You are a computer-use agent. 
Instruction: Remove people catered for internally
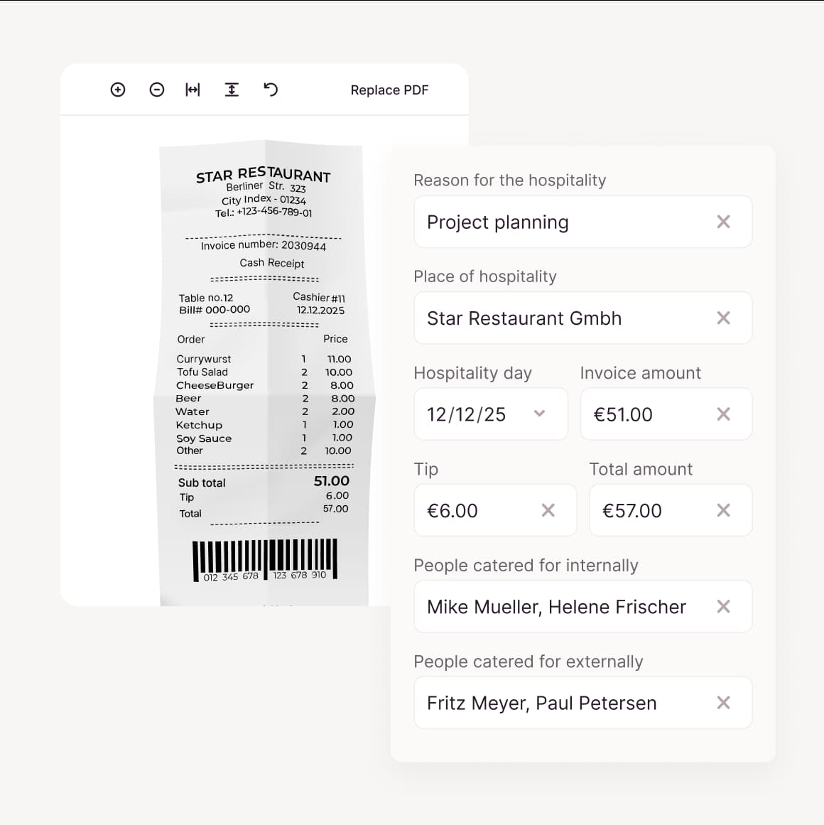723,606
